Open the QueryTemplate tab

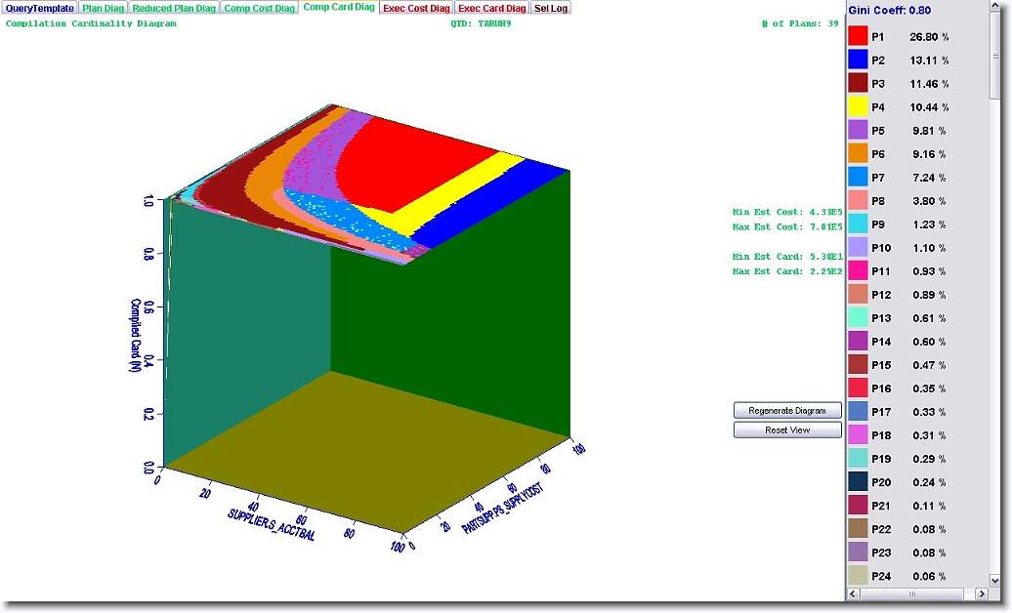[39, 8]
